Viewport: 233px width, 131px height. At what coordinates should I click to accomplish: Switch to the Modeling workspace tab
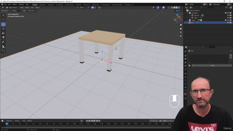42,5
